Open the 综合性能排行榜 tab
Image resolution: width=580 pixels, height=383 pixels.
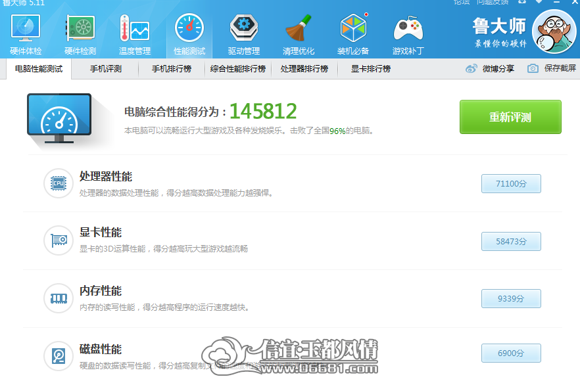pos(238,69)
